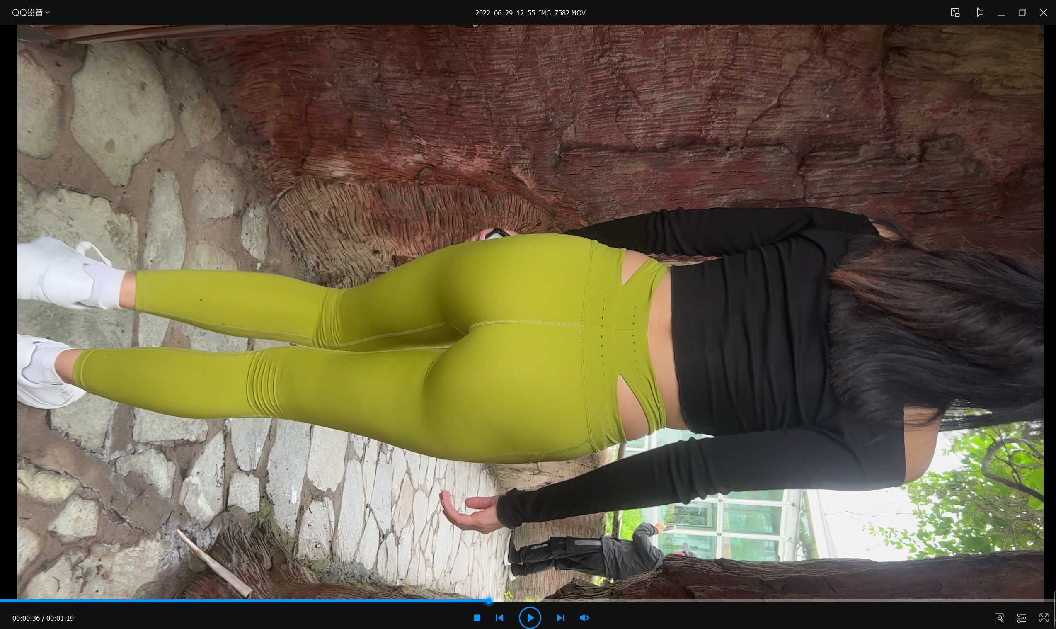Skip to the previous file
1056x629 pixels.
click(x=499, y=617)
